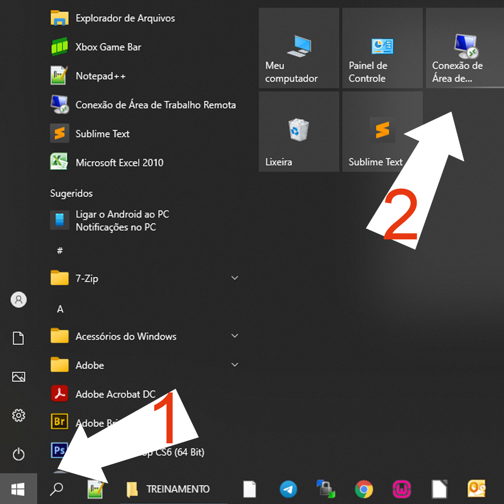
Task: Expand the Adobe folder chevron
Action: [235, 365]
